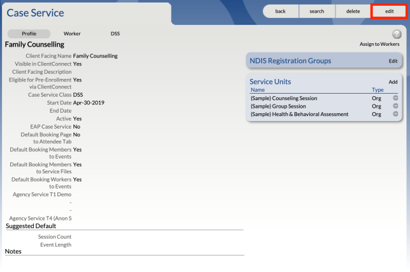Click the Session Count label
This screenshot has height=272, width=410.
pos(55,237)
